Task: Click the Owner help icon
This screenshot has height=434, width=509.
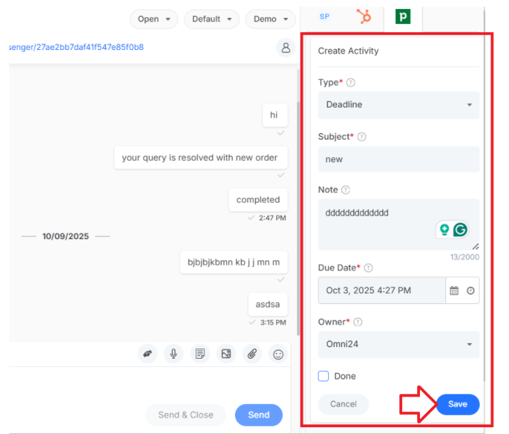Action: 358,322
